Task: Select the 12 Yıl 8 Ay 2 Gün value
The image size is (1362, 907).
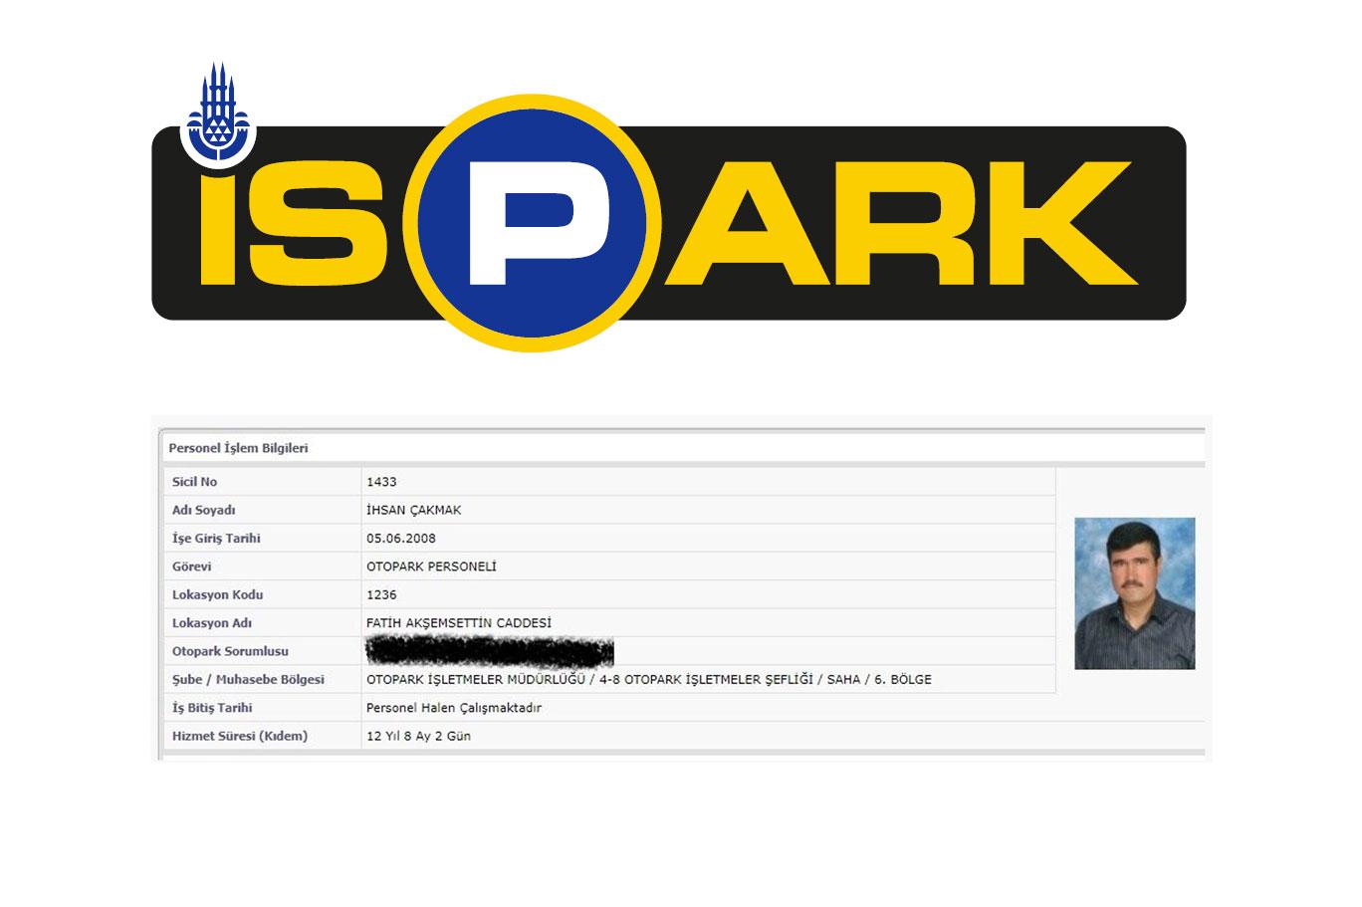Action: coord(418,736)
